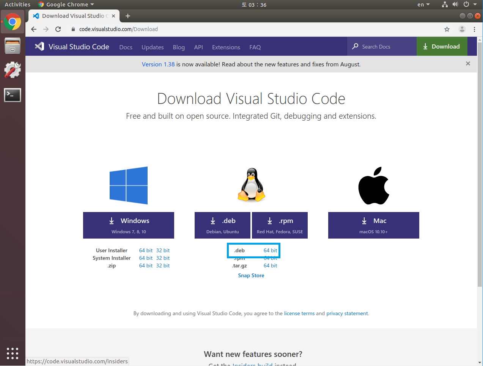Open the Snap Store link
This screenshot has width=483, height=366.
[251, 275]
